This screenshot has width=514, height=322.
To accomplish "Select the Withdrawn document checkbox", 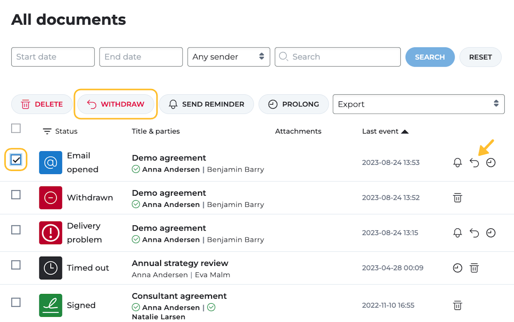I will click(16, 195).
